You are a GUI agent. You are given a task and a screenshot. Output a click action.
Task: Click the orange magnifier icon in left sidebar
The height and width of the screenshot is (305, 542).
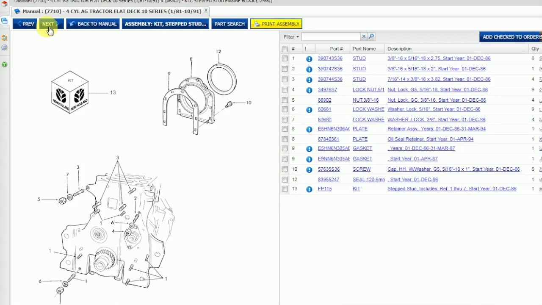pyautogui.click(x=4, y=38)
